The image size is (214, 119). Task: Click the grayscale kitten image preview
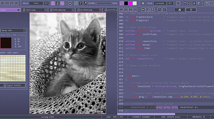click(68, 63)
